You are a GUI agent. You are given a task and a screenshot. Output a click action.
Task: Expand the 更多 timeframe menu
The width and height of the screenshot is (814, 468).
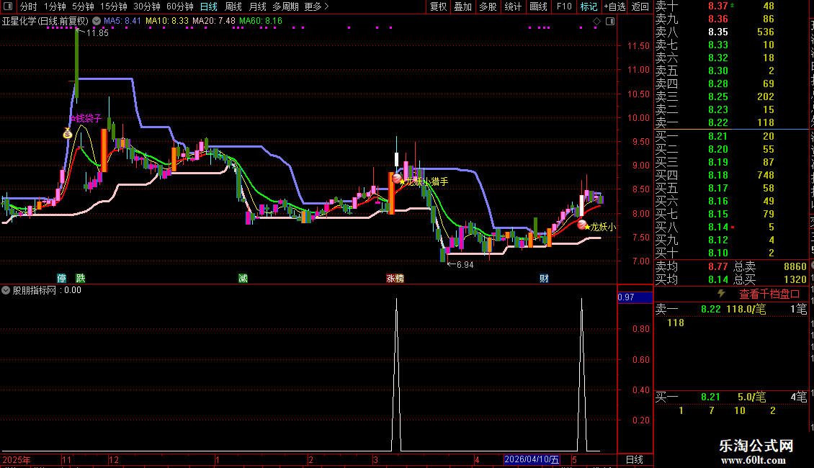point(316,6)
